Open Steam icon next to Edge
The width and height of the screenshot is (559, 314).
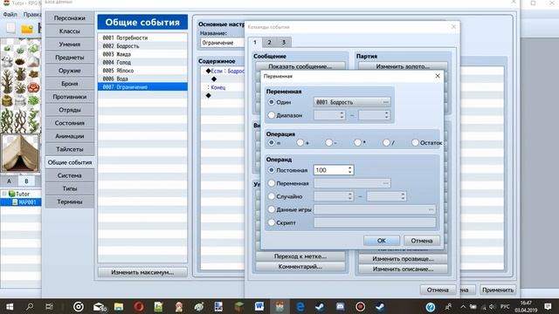coord(320,306)
